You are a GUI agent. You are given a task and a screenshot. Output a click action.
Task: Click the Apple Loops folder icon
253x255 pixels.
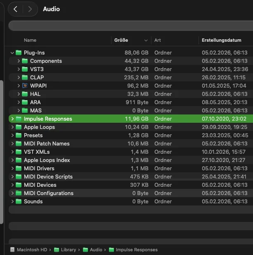coord(19,127)
